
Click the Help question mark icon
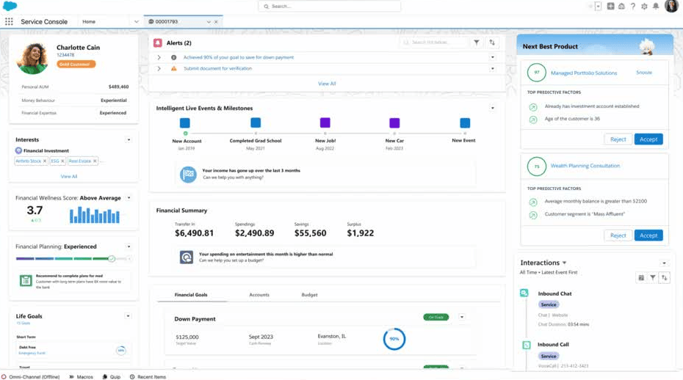coord(633,7)
